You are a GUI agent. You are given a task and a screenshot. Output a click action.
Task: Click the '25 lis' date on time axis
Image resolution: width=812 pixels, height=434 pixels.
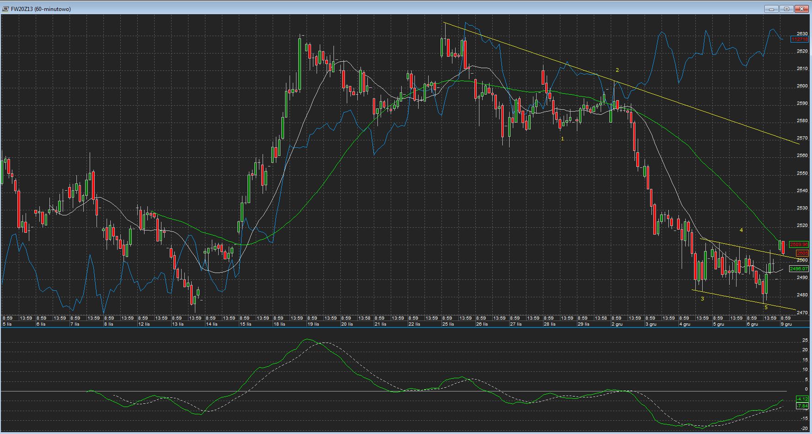(448, 324)
